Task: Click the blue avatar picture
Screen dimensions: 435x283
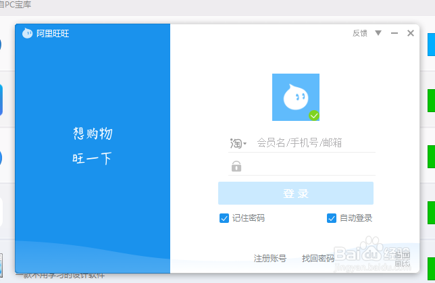Action: 296,97
